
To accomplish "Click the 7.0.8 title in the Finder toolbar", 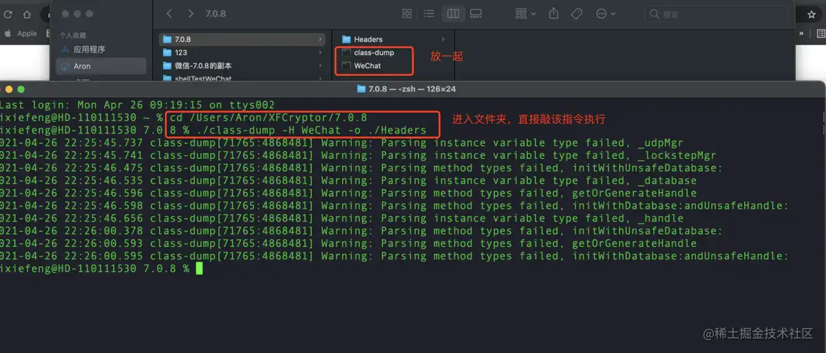I will pos(215,14).
